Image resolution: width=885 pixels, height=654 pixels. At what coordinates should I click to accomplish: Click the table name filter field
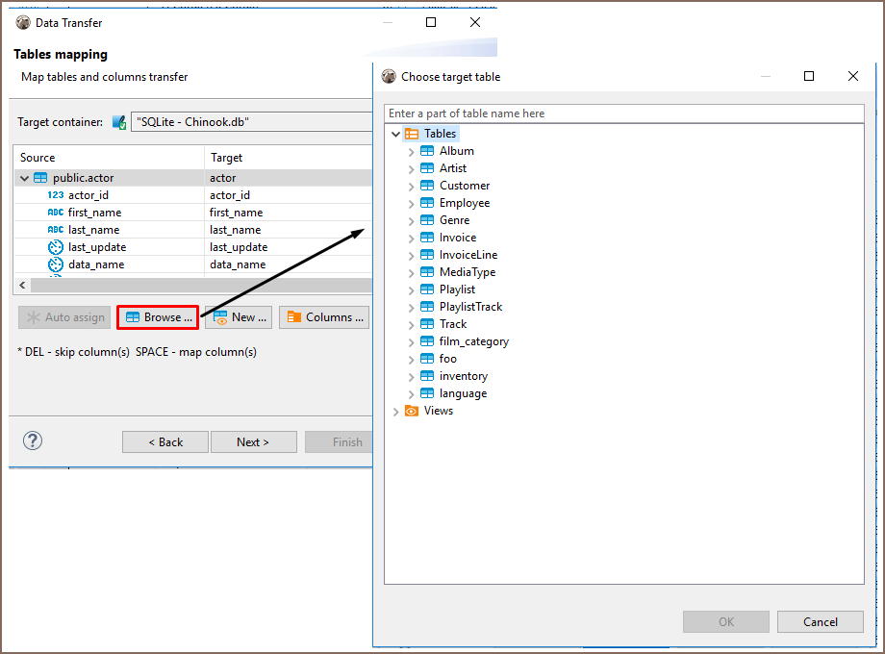(623, 113)
